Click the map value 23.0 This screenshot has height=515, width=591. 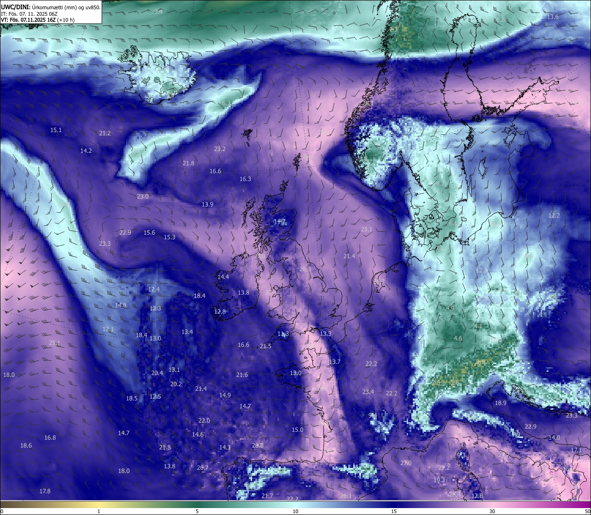click(143, 197)
